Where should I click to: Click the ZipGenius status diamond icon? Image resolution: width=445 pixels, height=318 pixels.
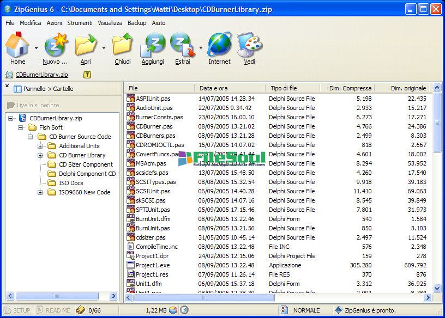click(338, 310)
